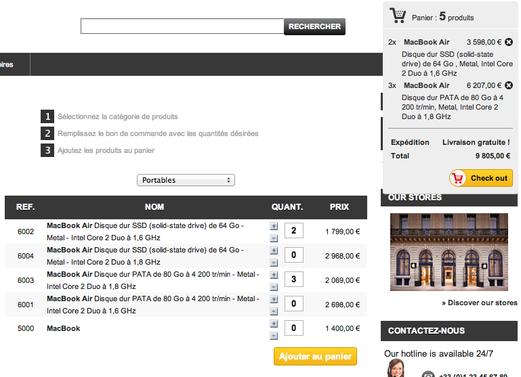The height and width of the screenshot is (377, 521).
Task: Decrease quantity for product 6002
Action: [x=274, y=238]
